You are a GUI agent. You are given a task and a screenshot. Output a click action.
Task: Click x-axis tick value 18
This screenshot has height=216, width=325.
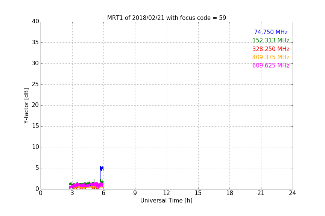click(x=230, y=193)
